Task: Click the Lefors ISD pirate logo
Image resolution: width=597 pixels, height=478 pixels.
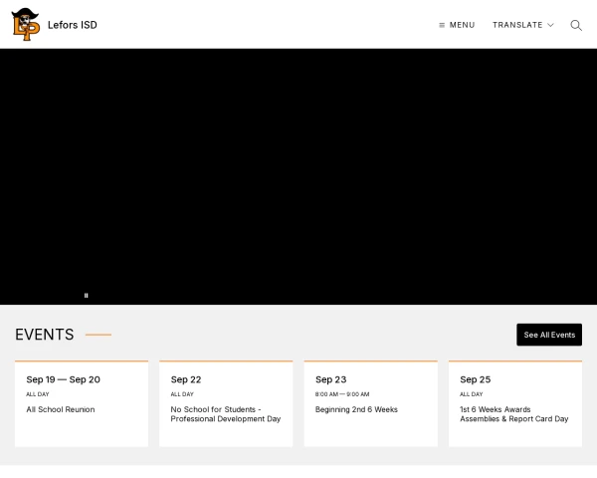Action: [x=25, y=24]
